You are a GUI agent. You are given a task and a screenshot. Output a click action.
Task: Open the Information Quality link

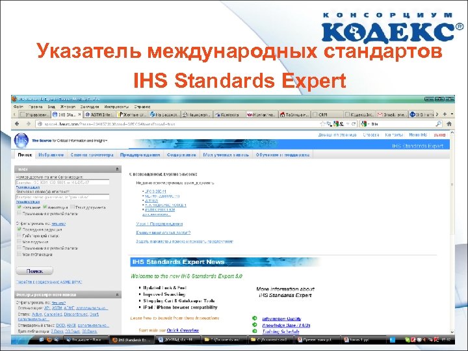click(281, 318)
